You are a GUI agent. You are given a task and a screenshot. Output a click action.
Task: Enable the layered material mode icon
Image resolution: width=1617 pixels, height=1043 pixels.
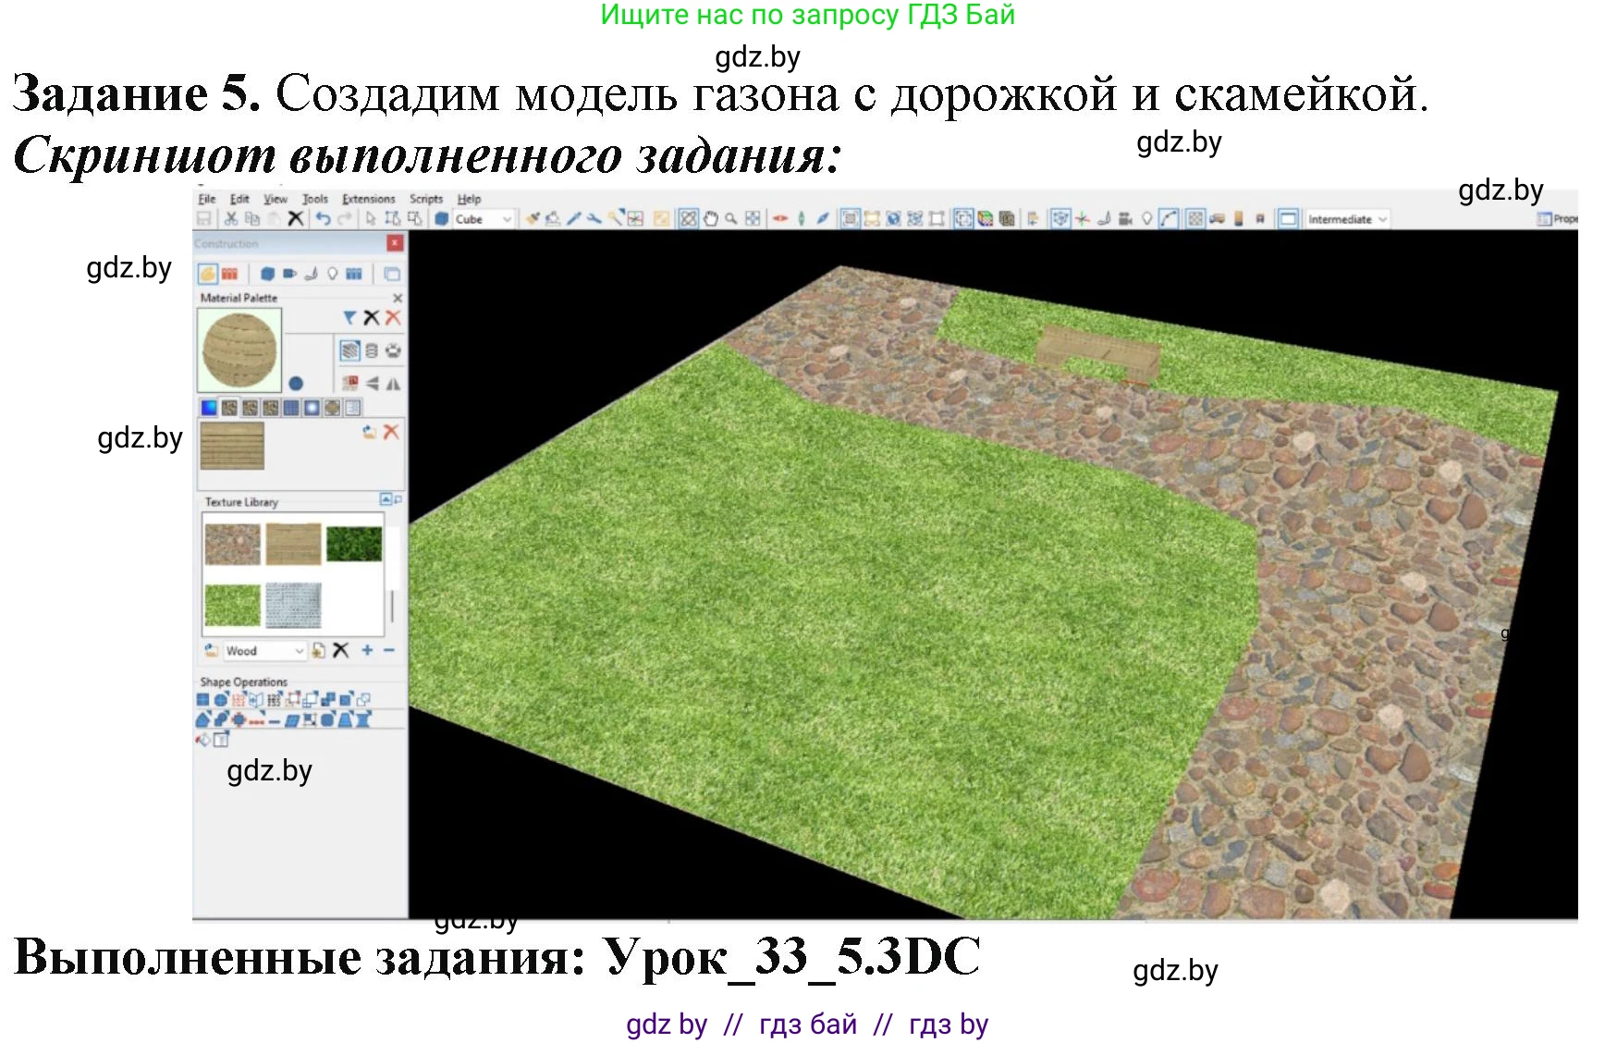[x=352, y=350]
